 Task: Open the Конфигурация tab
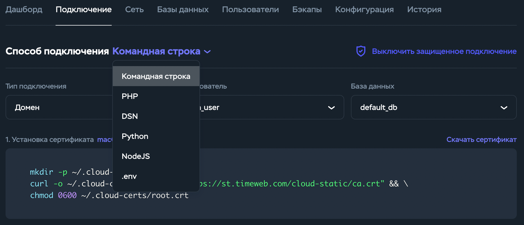364,9
